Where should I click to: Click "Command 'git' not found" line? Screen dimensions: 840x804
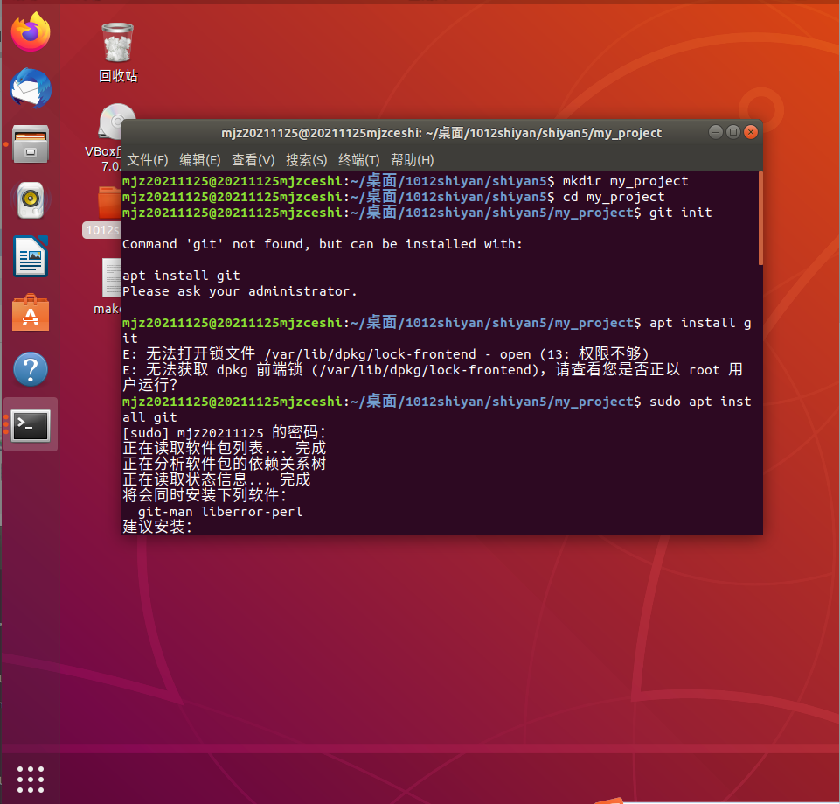pyautogui.click(x=322, y=244)
